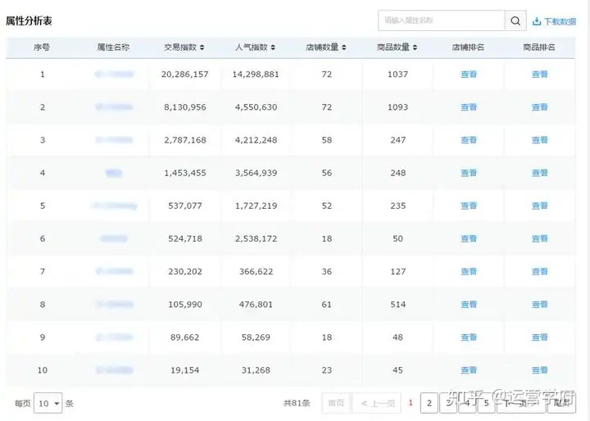This screenshot has height=421, width=590.
Task: Select product count 1093
Action: (397, 107)
